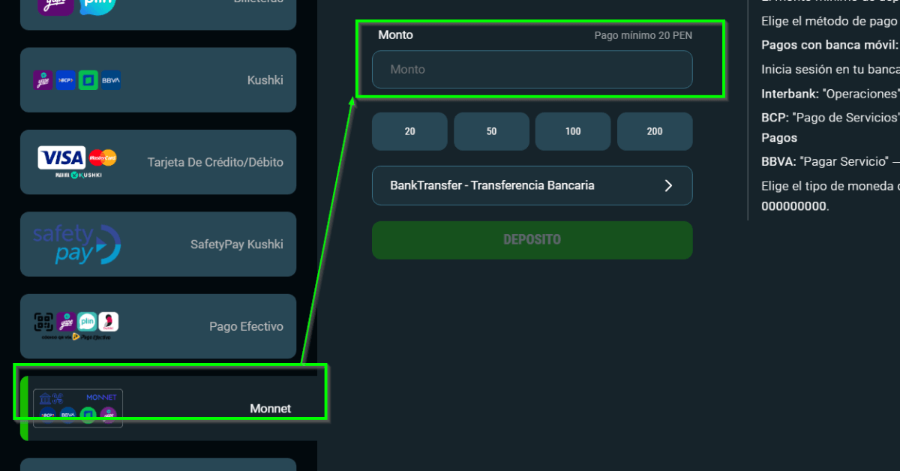Pick the 100 preset amount

(x=573, y=131)
